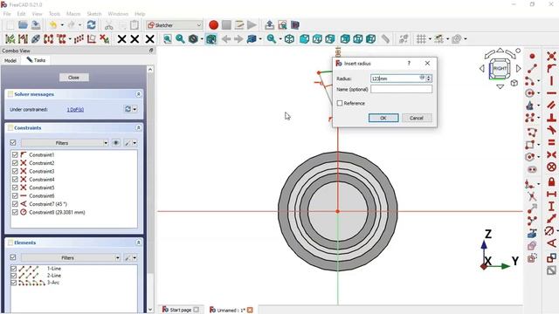Viewport: 559px width, 314px height.
Task: Click RIGHT face of navigation cube
Action: point(500,68)
